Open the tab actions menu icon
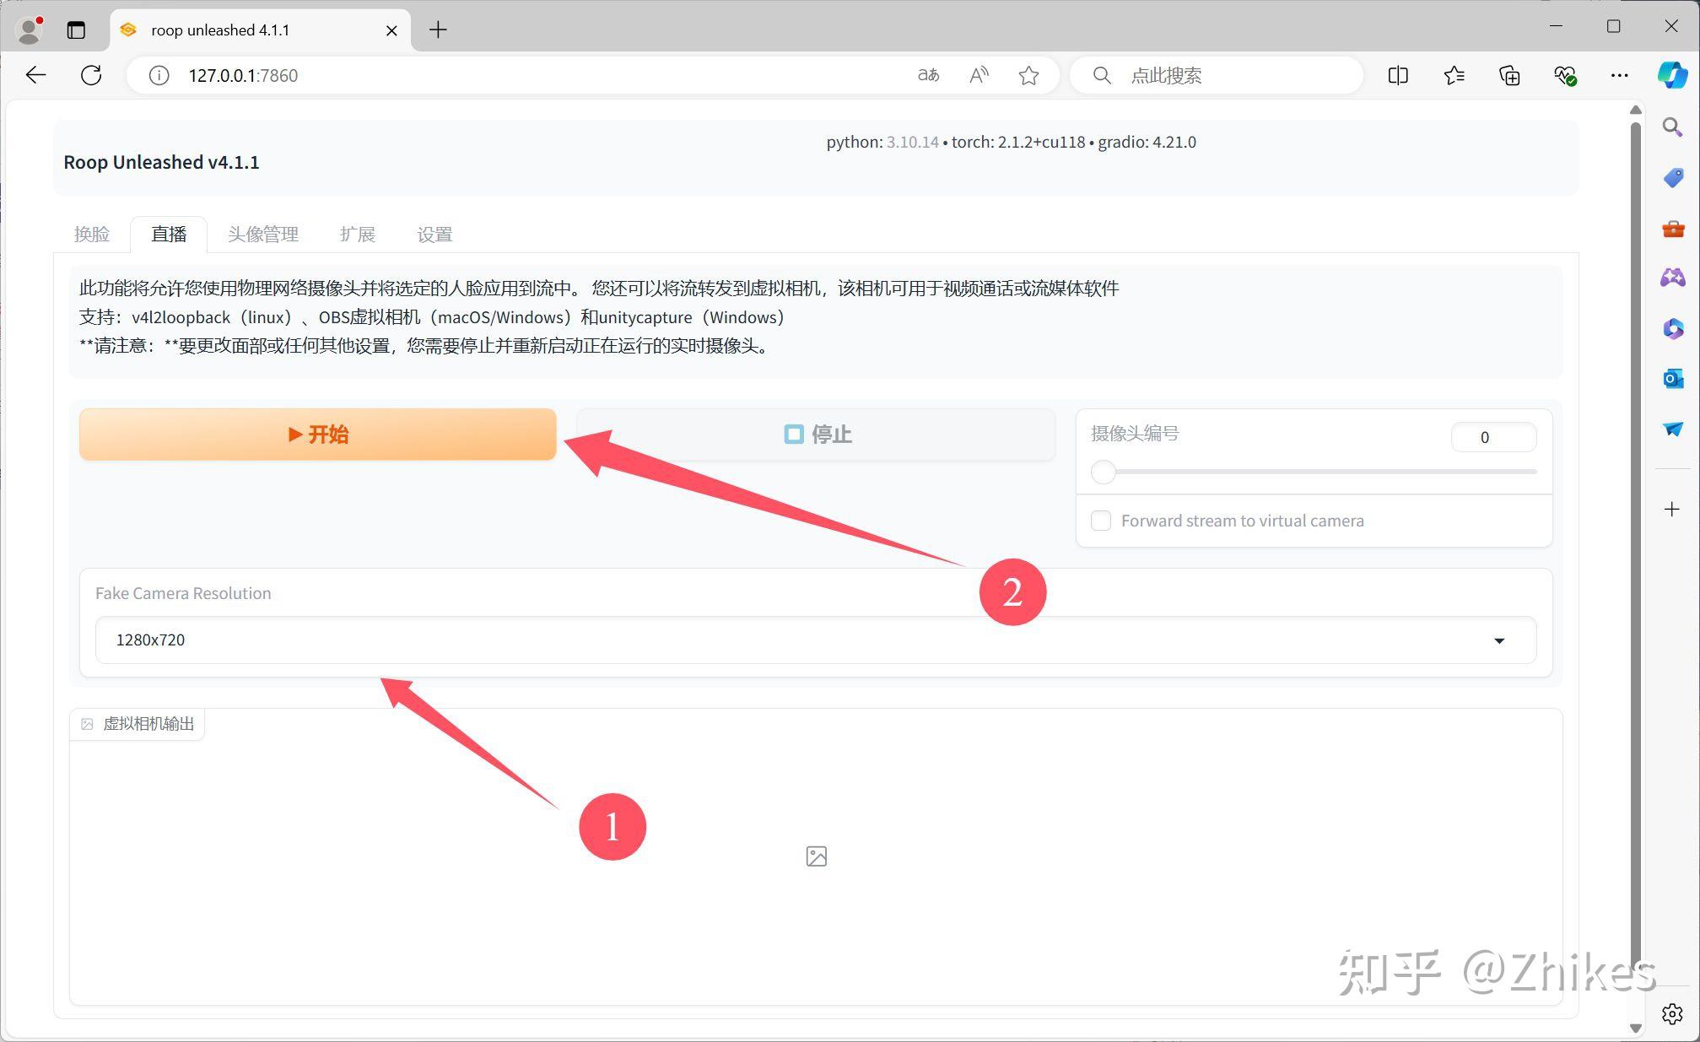Screen dimensions: 1700x1042 point(76,30)
